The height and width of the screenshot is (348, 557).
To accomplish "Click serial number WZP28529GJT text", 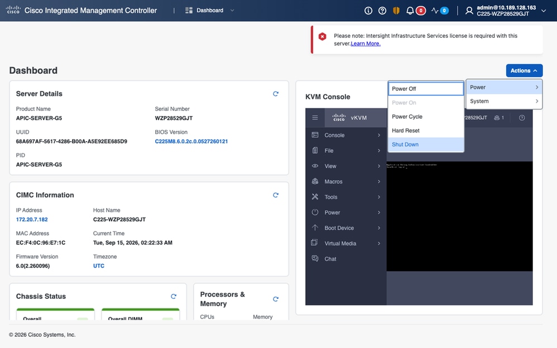I will pyautogui.click(x=174, y=118).
